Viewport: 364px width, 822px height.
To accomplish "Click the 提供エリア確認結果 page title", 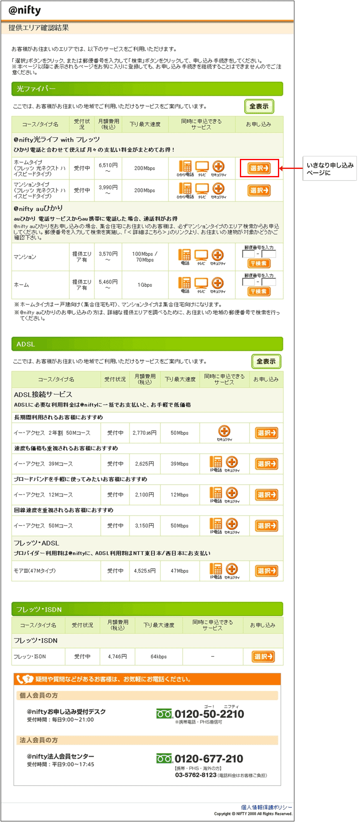I will coord(38,28).
